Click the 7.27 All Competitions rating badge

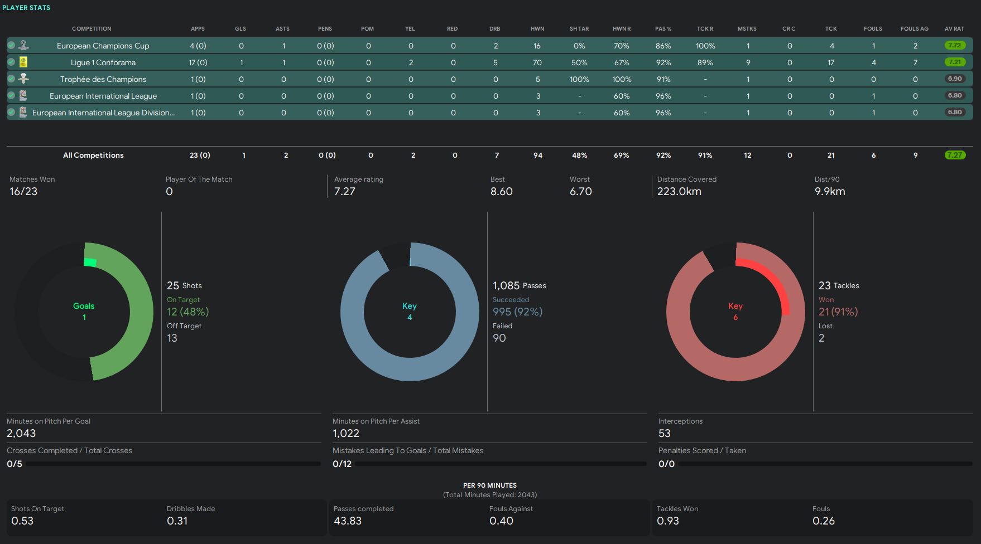(x=954, y=156)
